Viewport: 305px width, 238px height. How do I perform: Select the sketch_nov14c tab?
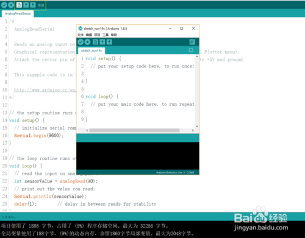[91, 51]
